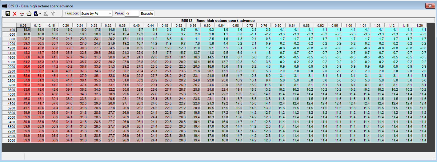Select the 3200 RPM row header

[9, 85]
